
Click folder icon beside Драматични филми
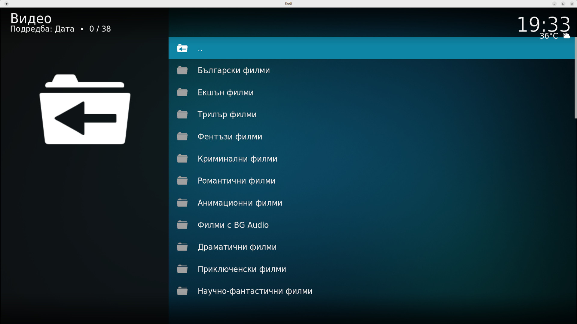(182, 247)
